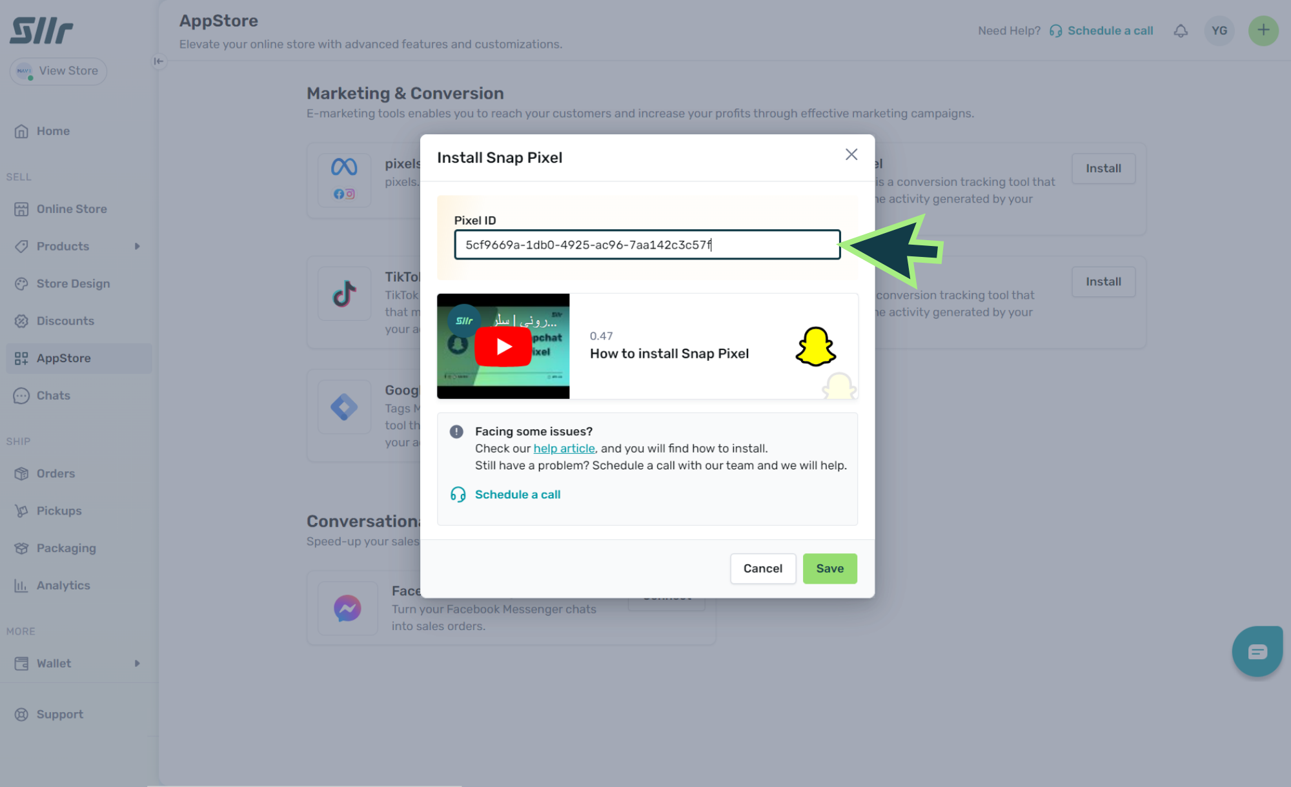The image size is (1291, 787).
Task: Click Schedule a call in dialog
Action: (517, 495)
